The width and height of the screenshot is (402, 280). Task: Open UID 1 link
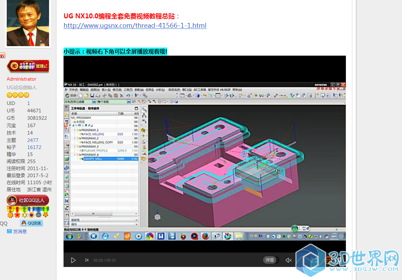coord(29,103)
